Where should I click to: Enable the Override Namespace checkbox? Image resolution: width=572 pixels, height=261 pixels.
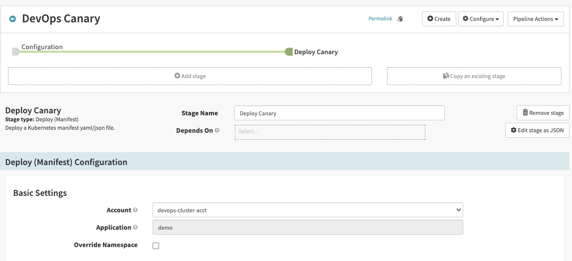click(x=156, y=246)
